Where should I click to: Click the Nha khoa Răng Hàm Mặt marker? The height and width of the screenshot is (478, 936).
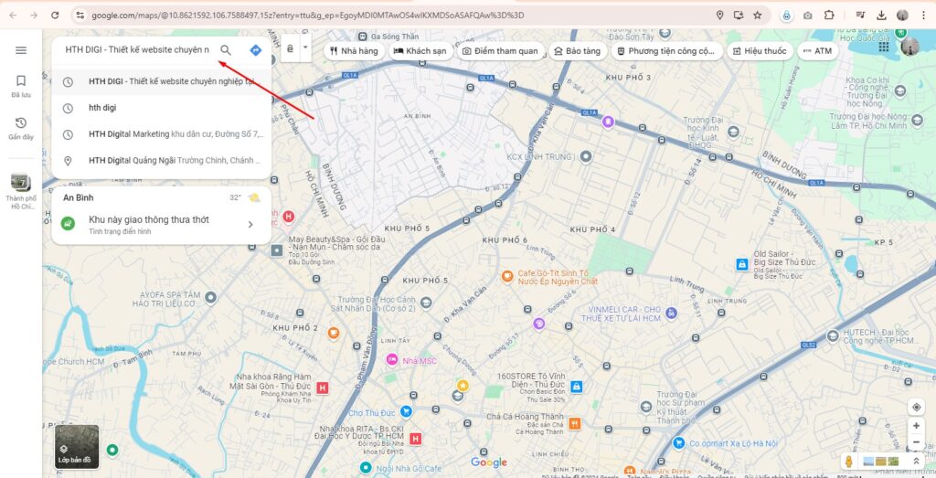coord(323,388)
